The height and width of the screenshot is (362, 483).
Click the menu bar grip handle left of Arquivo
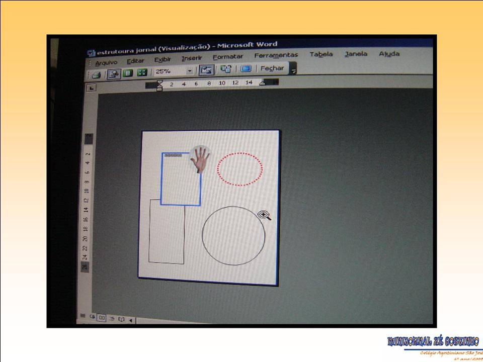(x=90, y=63)
